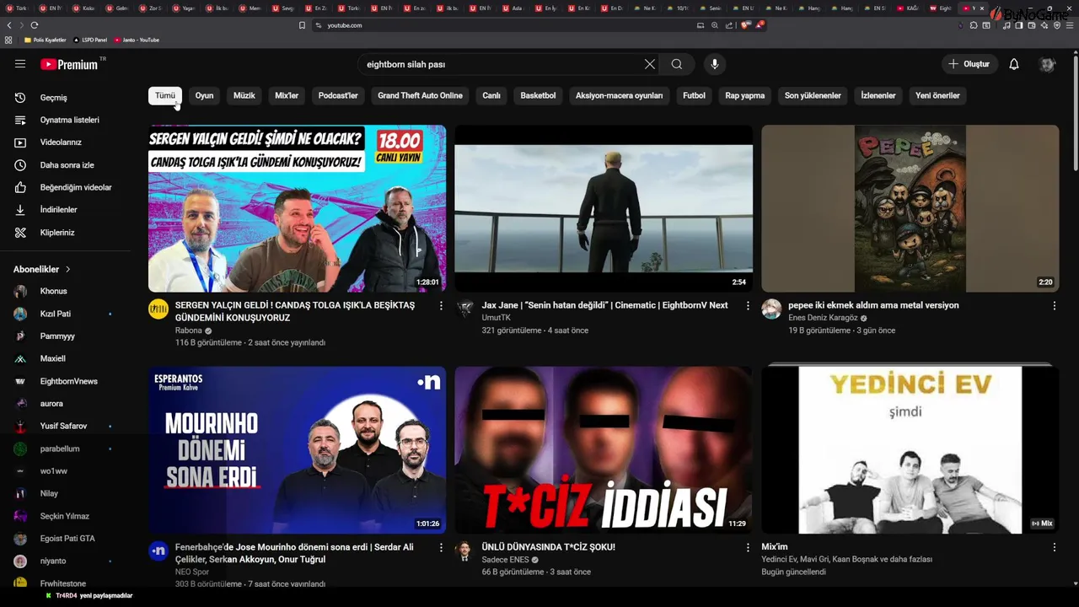
Task: Go back with the browser back arrow
Action: coord(9,25)
